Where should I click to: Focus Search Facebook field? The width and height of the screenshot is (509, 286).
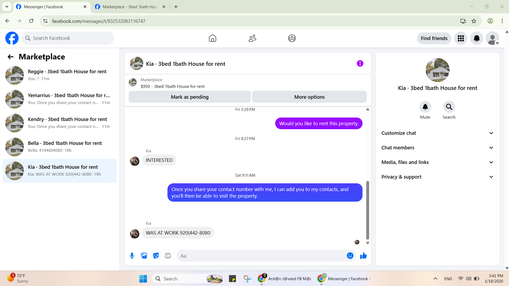pyautogui.click(x=68, y=38)
